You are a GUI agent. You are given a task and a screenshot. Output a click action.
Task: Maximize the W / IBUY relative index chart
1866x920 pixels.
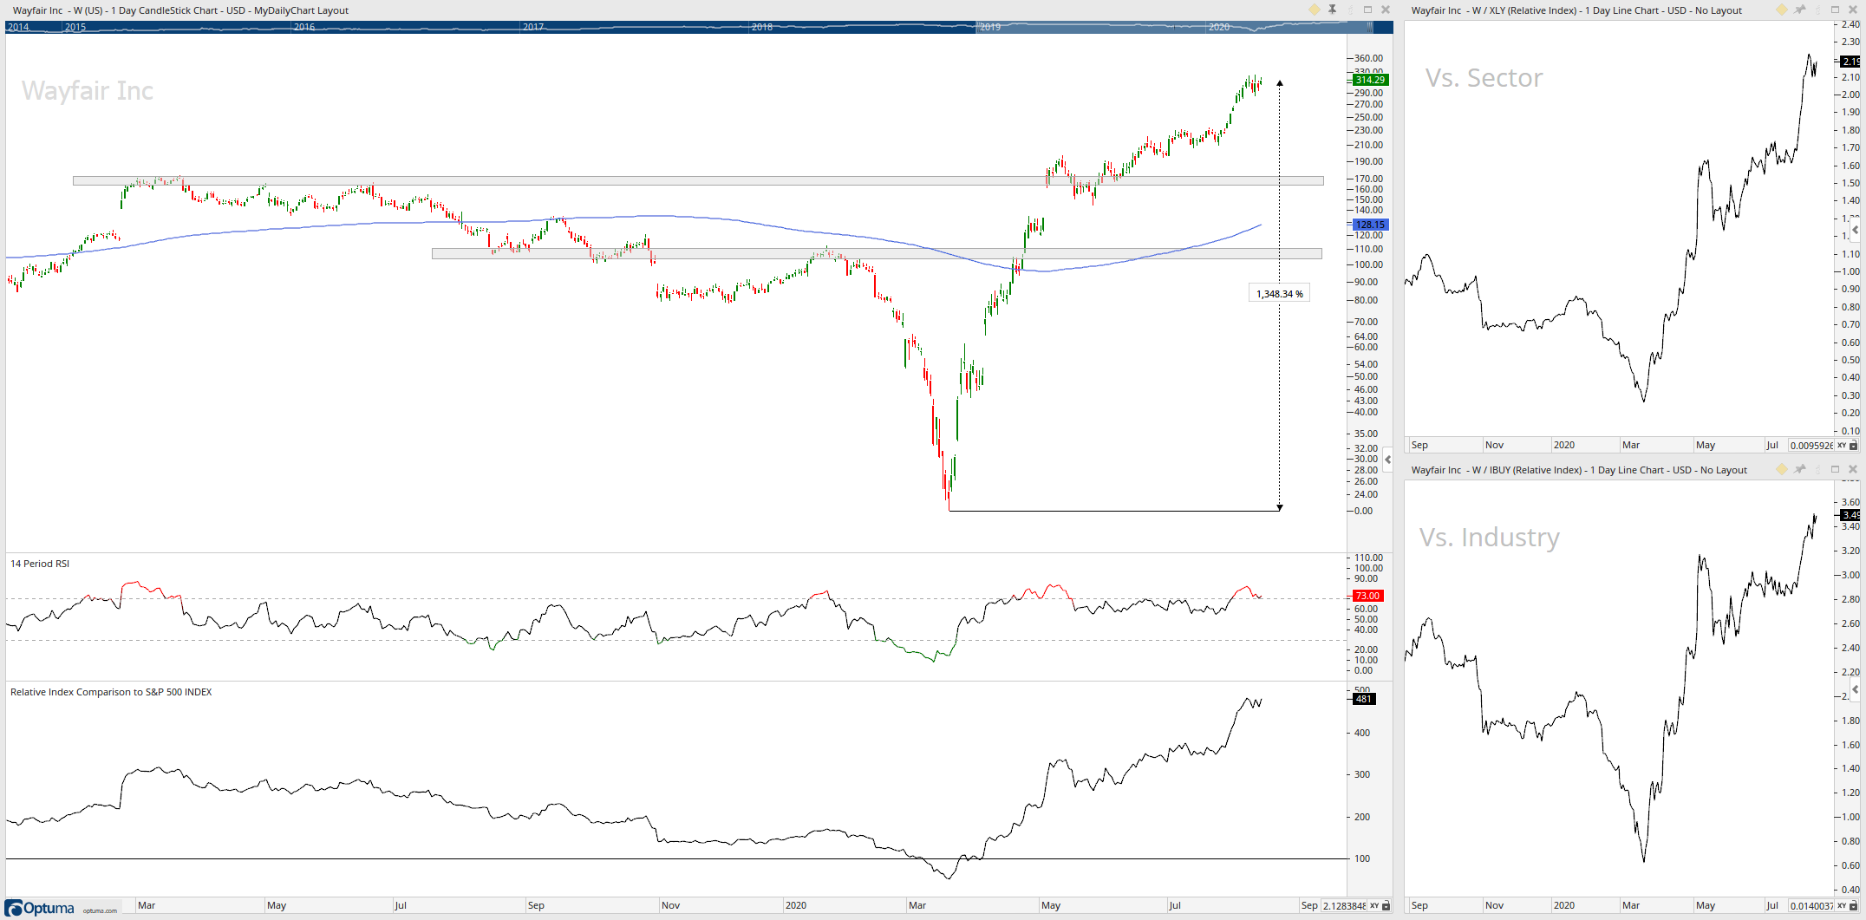coord(1835,469)
